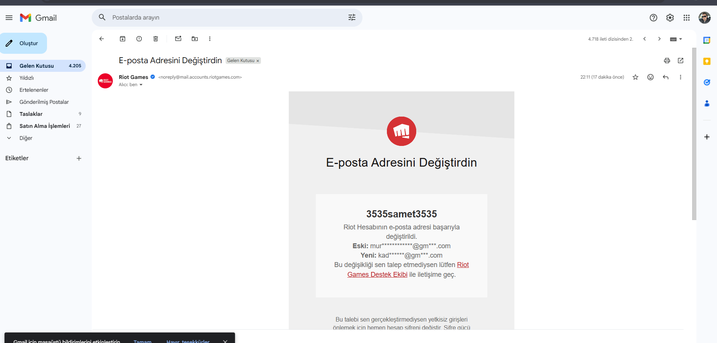Compose a new email with Oluştur
This screenshot has width=717, height=343.
click(x=23, y=43)
